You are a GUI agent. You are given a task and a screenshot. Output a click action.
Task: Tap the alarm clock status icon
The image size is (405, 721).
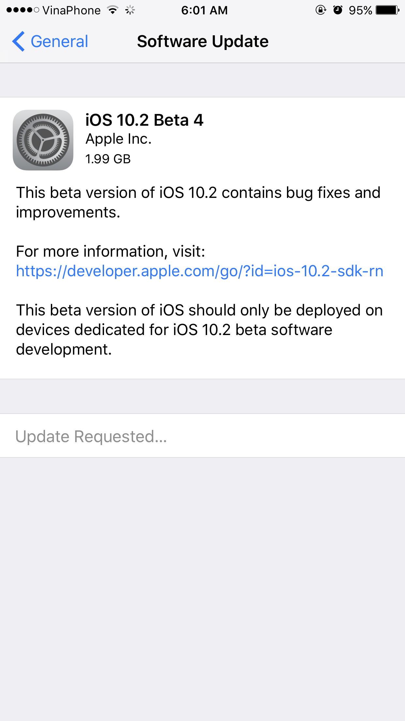(x=338, y=10)
